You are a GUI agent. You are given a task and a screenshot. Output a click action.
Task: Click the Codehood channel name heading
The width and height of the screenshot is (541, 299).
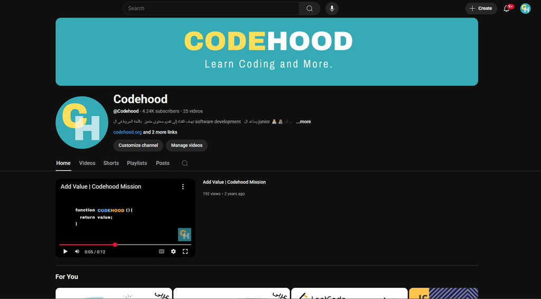pos(141,99)
